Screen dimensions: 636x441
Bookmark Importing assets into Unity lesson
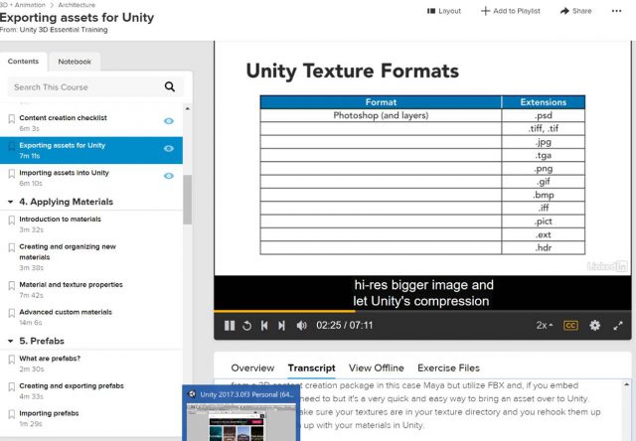tap(11, 174)
